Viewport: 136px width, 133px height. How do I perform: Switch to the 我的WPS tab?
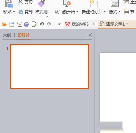coord(77,24)
